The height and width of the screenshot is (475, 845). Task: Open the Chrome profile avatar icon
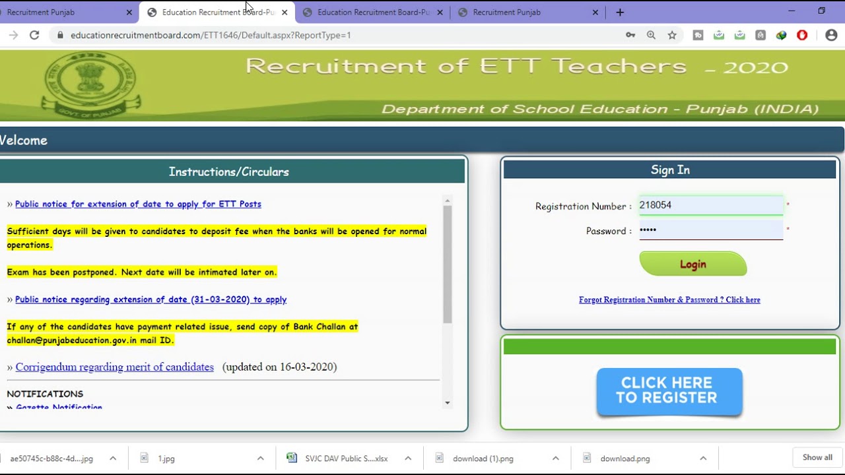click(x=831, y=35)
